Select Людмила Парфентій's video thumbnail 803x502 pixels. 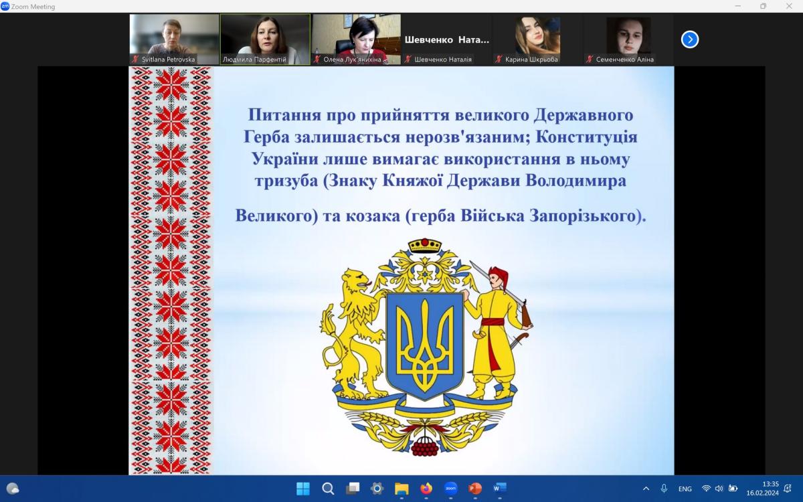pyautogui.click(x=265, y=39)
